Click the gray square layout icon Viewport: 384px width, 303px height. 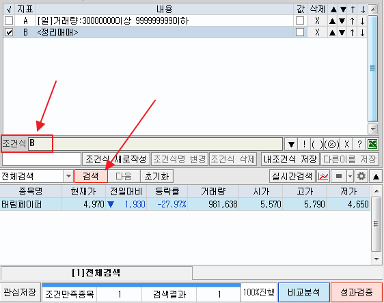339,176
